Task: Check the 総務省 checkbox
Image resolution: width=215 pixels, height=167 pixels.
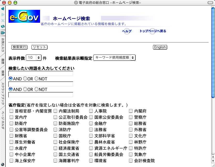Action: [131, 123]
